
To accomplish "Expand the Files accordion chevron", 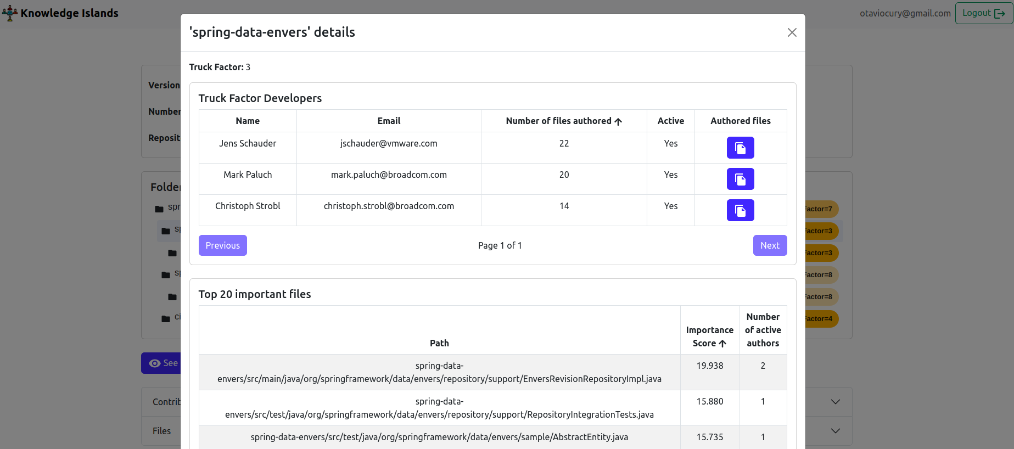I will tap(835, 431).
